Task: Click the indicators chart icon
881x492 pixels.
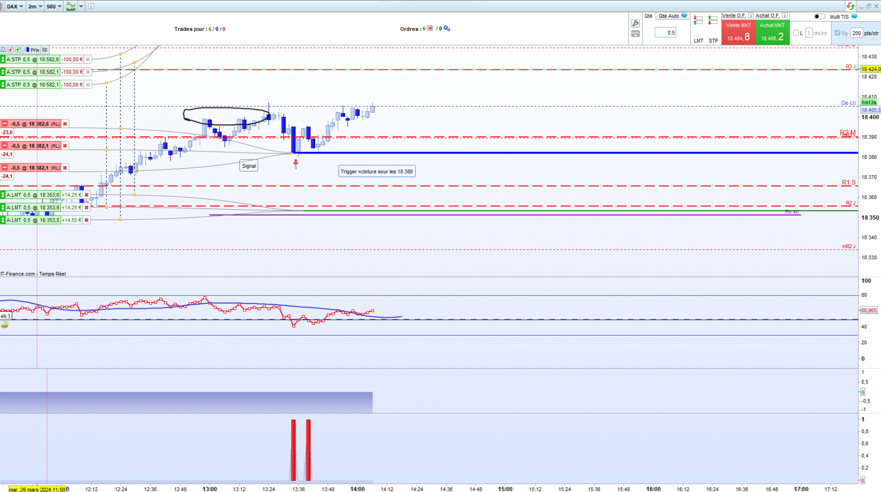Action: point(71,6)
